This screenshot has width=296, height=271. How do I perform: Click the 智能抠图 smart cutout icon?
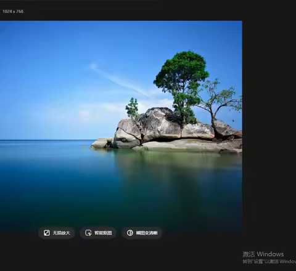pos(88,233)
